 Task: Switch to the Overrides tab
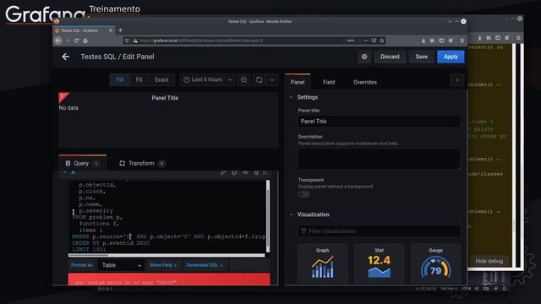(x=365, y=82)
